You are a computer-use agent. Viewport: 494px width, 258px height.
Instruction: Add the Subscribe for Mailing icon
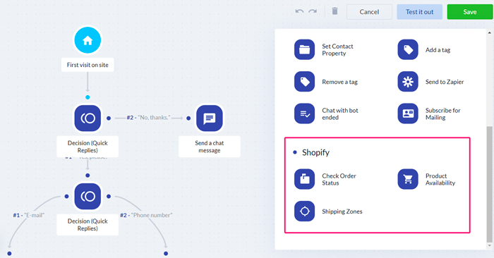click(x=408, y=113)
